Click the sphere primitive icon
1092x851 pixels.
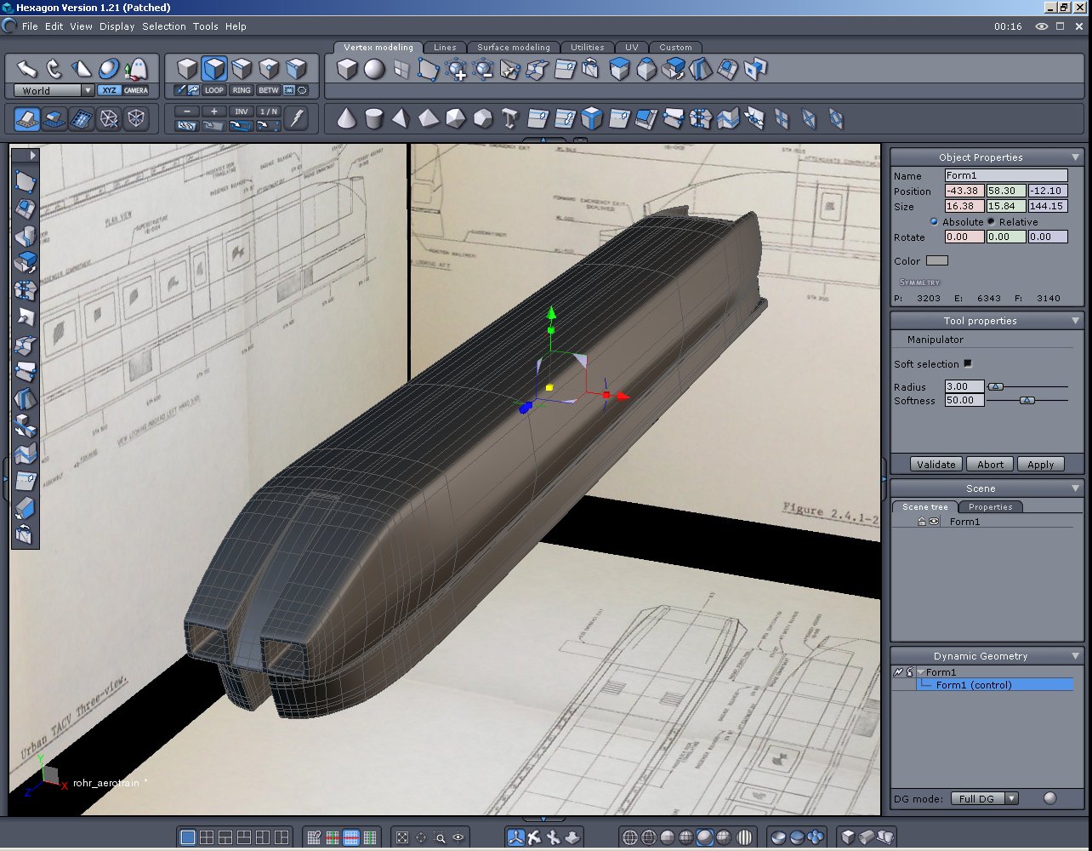tap(374, 69)
